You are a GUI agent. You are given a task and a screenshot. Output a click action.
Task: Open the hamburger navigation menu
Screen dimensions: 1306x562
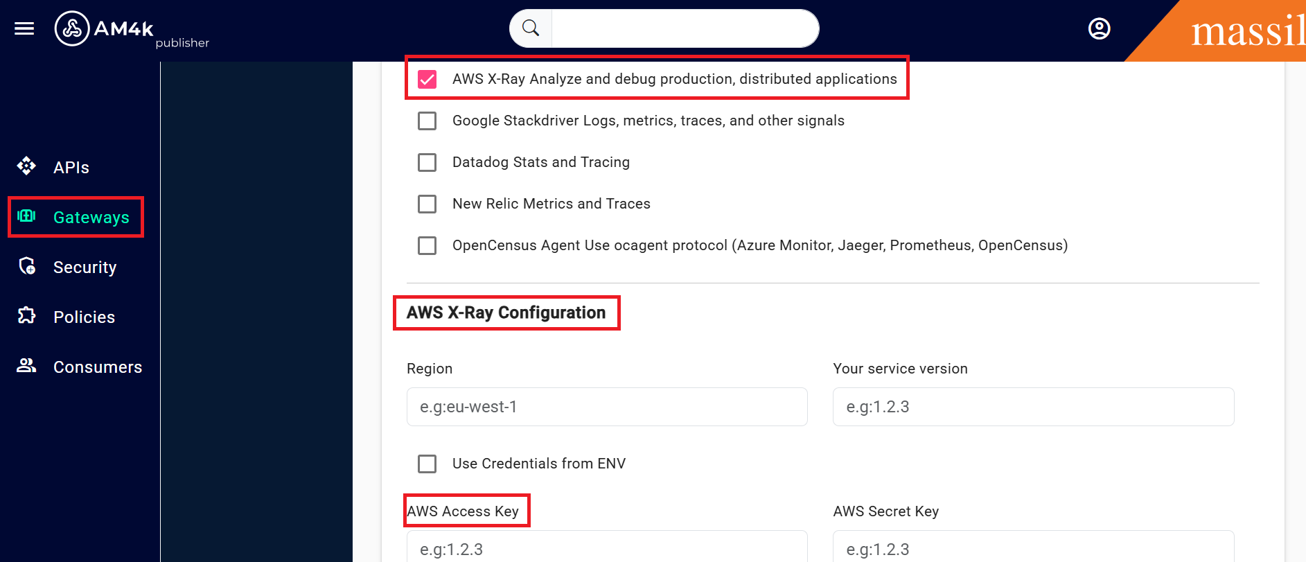coord(24,28)
